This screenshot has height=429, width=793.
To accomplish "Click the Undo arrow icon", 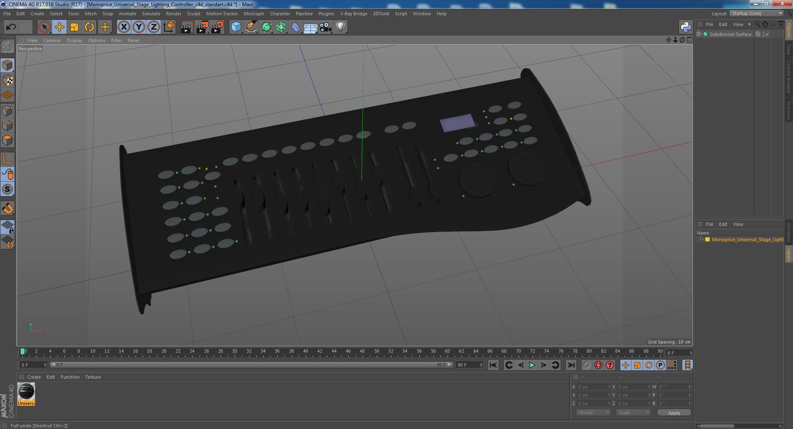I will point(11,27).
